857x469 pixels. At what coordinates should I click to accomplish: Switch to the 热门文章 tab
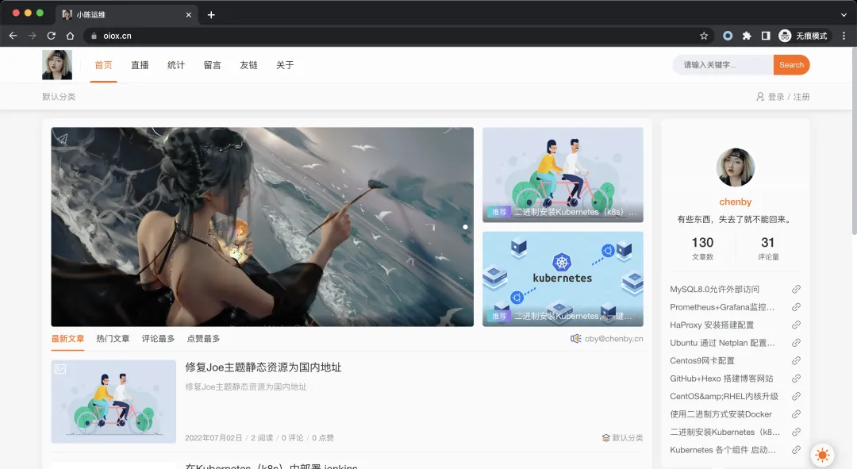click(113, 339)
